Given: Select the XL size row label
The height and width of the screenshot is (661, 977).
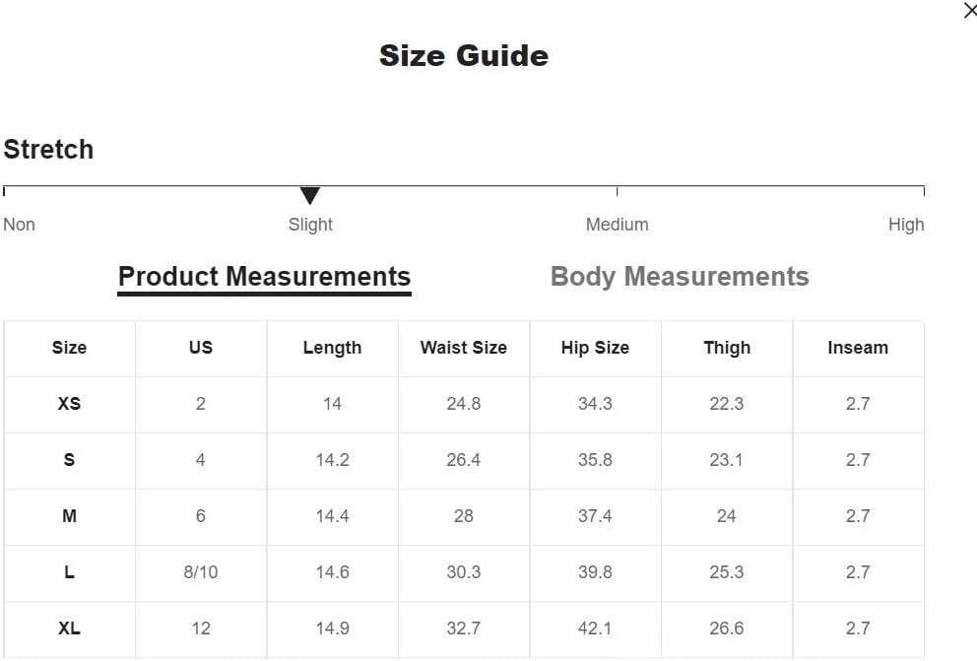Looking at the screenshot, I should click(69, 628).
